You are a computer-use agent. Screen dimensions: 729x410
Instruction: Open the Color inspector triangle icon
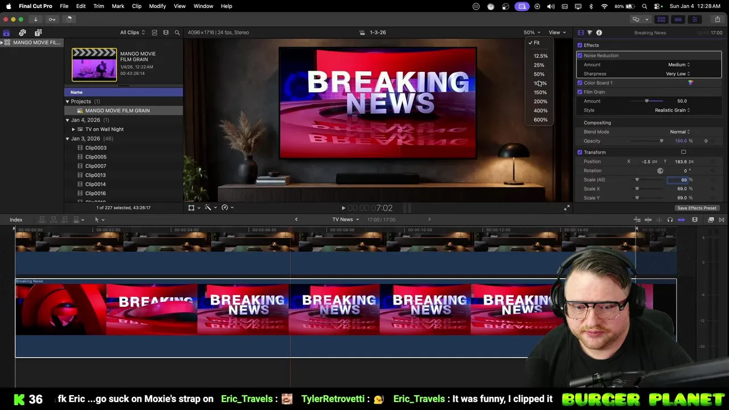[x=589, y=32]
